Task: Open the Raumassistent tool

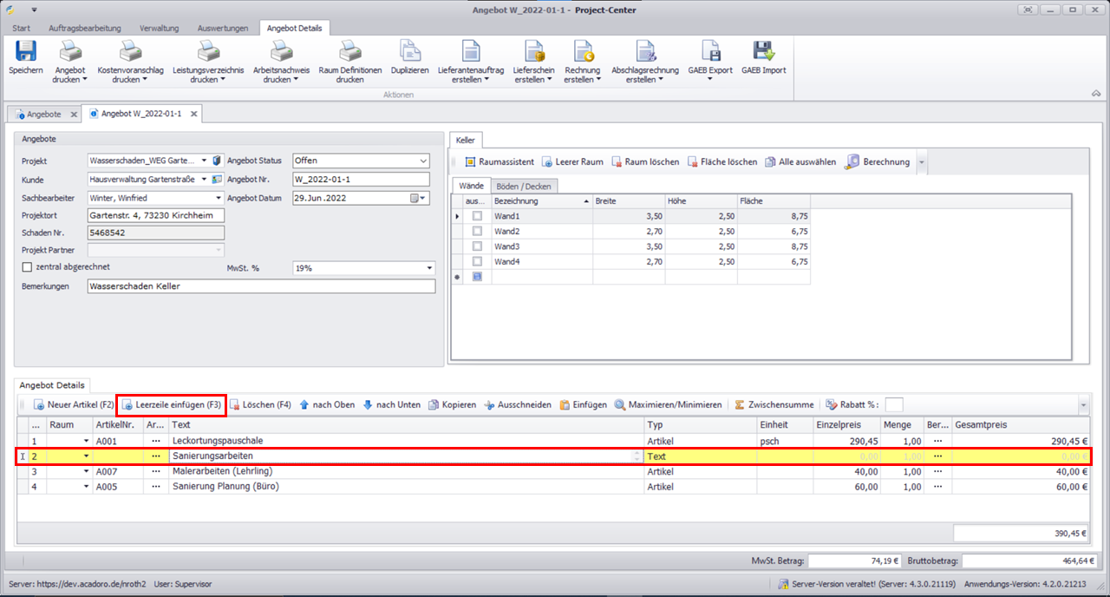Action: click(x=499, y=161)
